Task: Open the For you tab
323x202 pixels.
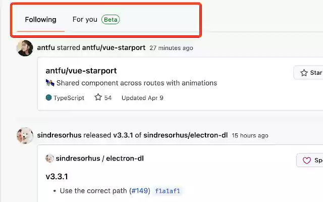Action: [85, 20]
